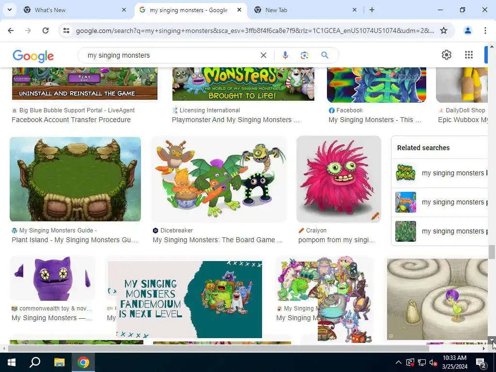Open a new tab with plus button
Image resolution: width=496 pixels, height=372 pixels.
click(x=372, y=10)
